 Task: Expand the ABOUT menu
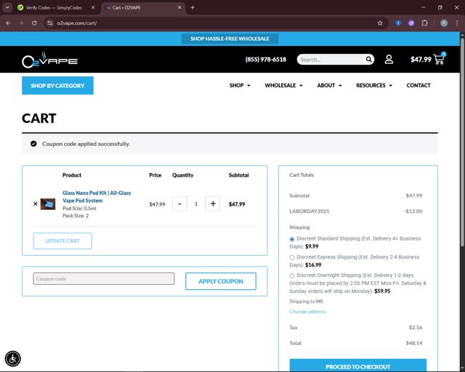pyautogui.click(x=329, y=86)
